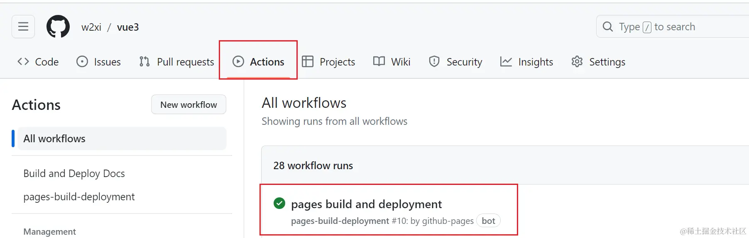Image resolution: width=749 pixels, height=238 pixels.
Task: Select All workflows in the sidebar
Action: click(121, 138)
